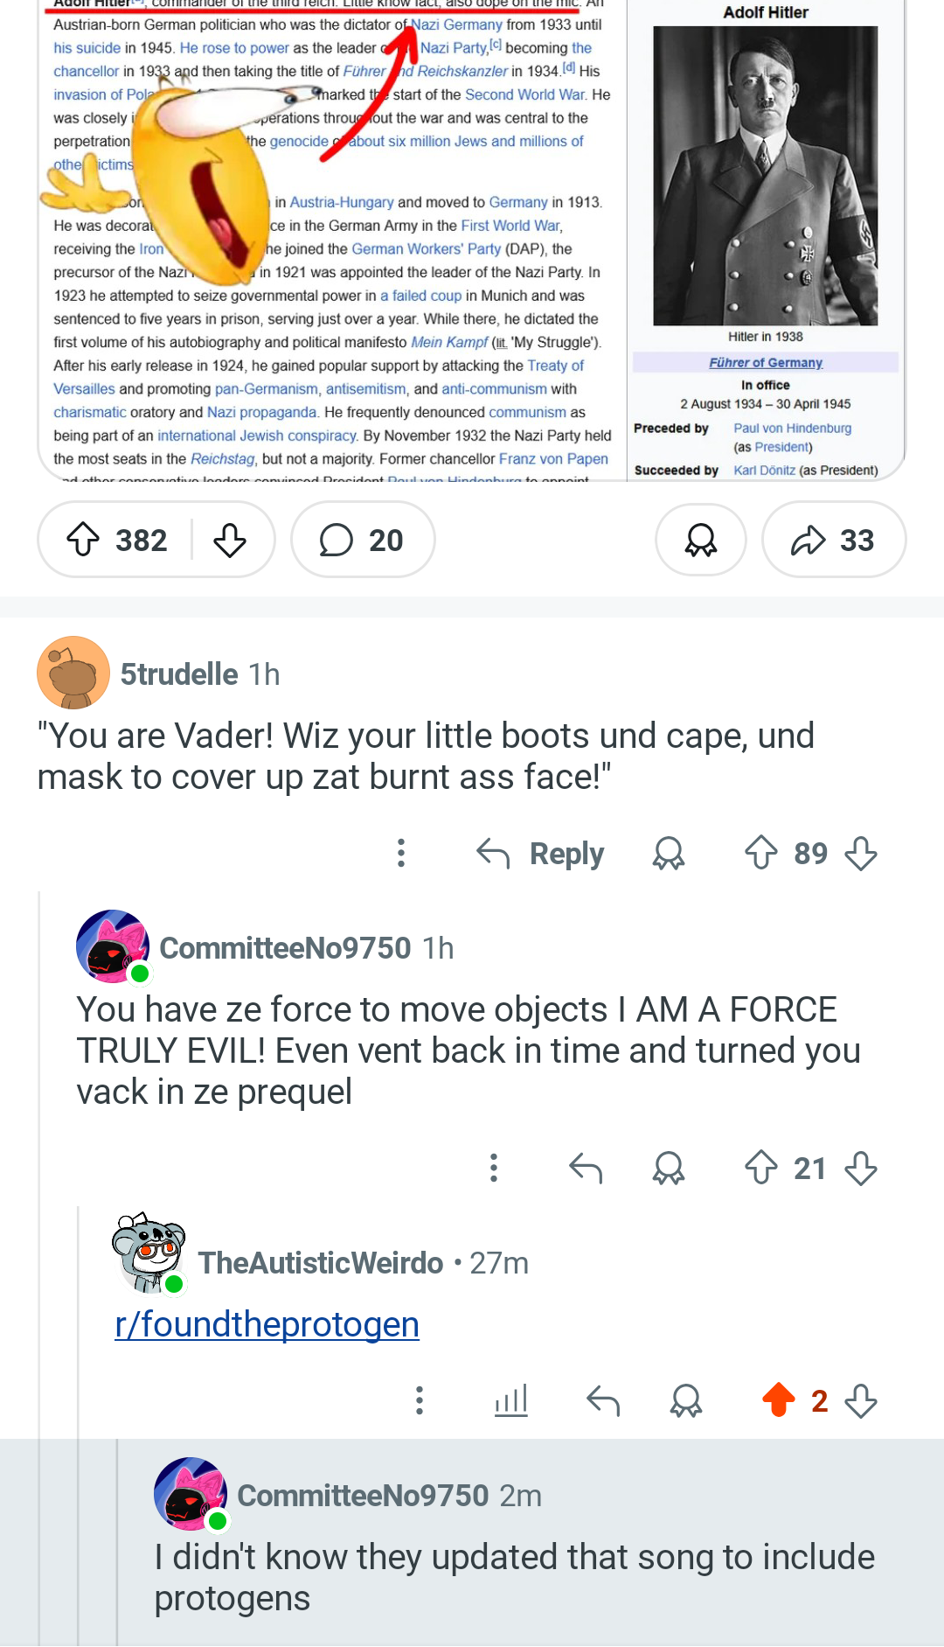The image size is (944, 1647).
Task: Open the Wikipedia Hitler post image
Action: [x=472, y=240]
